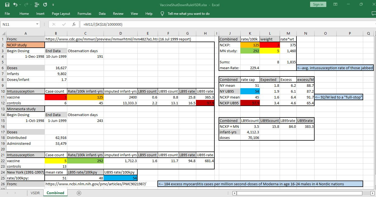Switch to the Home ribbon tab
The height and width of the screenshot is (197, 376).
pyautogui.click(x=24, y=14)
